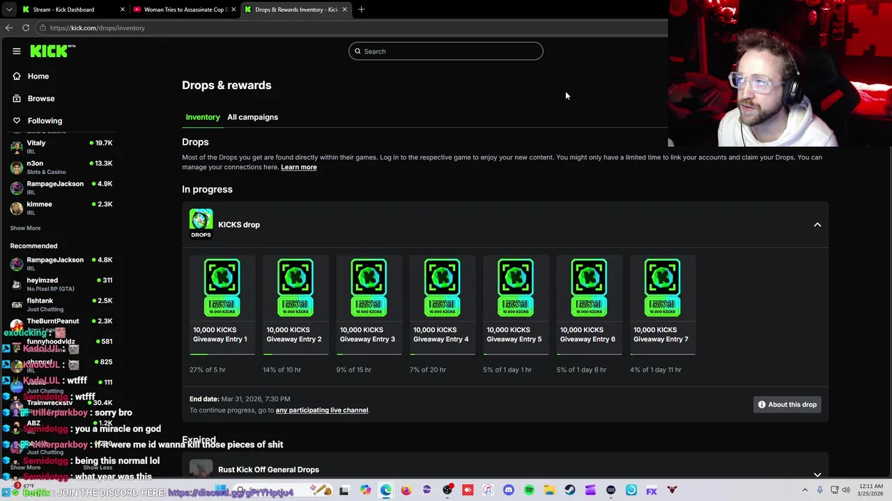Open any participating live channel link
This screenshot has height=501, width=892.
tap(321, 410)
